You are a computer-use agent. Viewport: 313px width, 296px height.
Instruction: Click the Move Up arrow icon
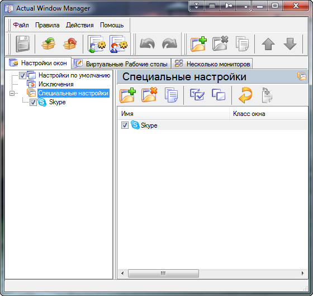click(x=268, y=44)
